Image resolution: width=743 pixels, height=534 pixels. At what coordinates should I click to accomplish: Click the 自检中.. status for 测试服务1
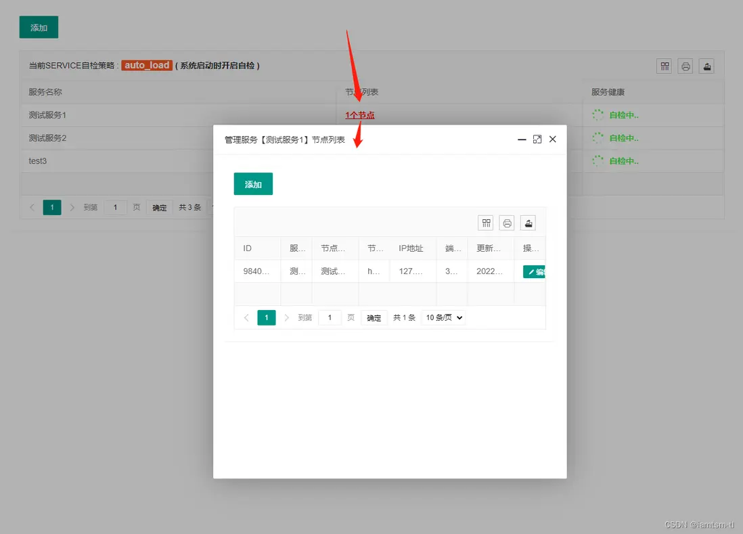coord(624,115)
